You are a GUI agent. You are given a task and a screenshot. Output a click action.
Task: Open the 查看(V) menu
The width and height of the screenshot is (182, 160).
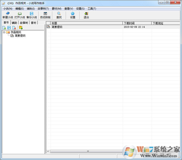[x=69, y=9]
